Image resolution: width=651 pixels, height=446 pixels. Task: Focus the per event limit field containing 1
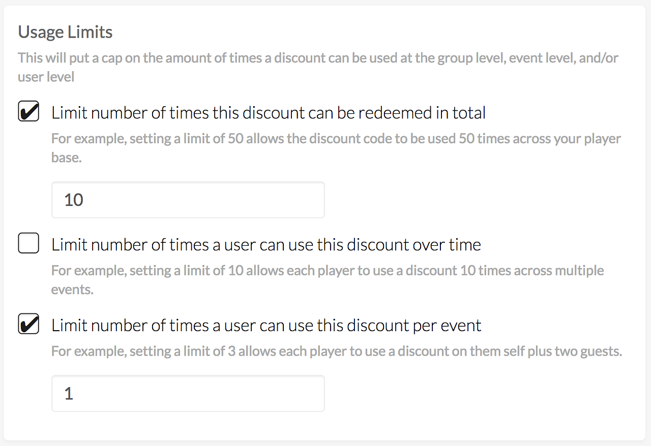tap(188, 393)
